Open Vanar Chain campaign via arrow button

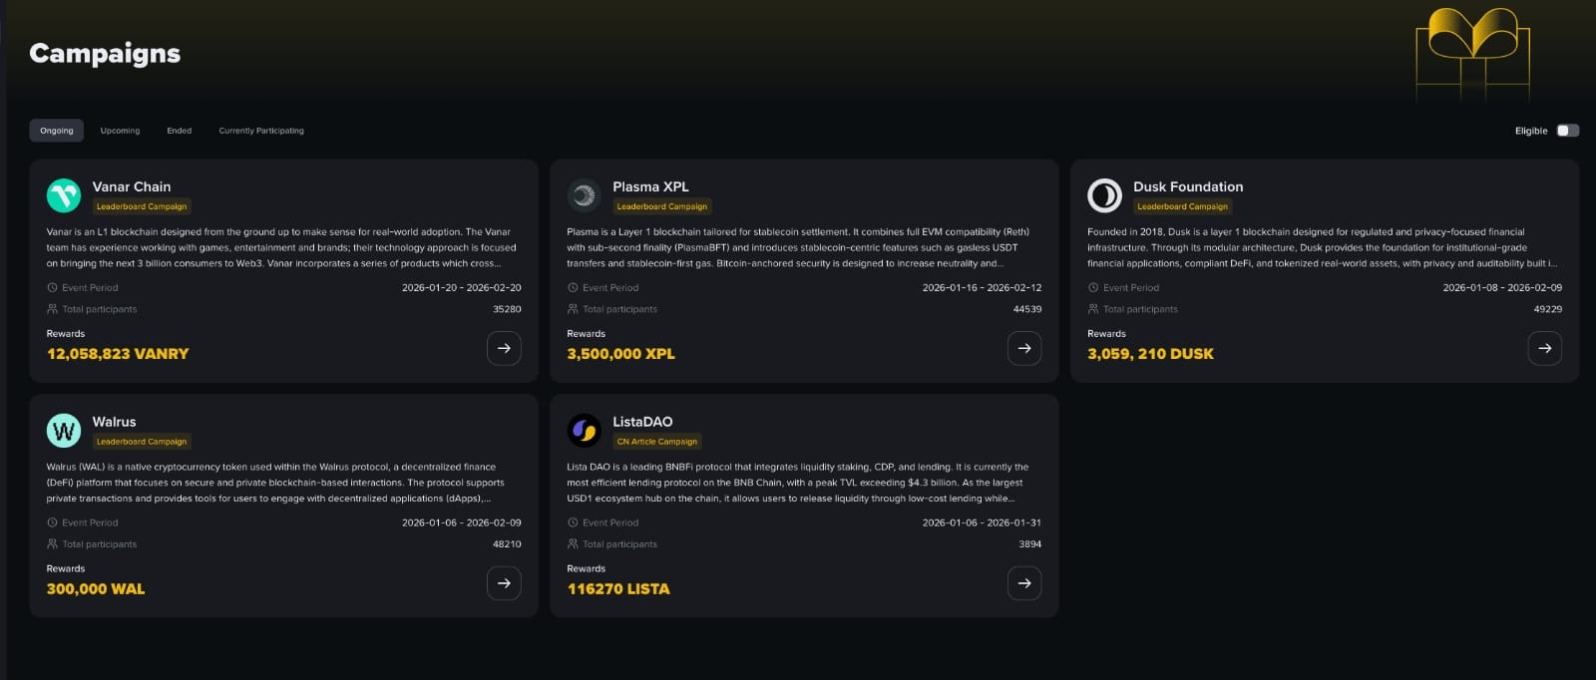pyautogui.click(x=504, y=348)
